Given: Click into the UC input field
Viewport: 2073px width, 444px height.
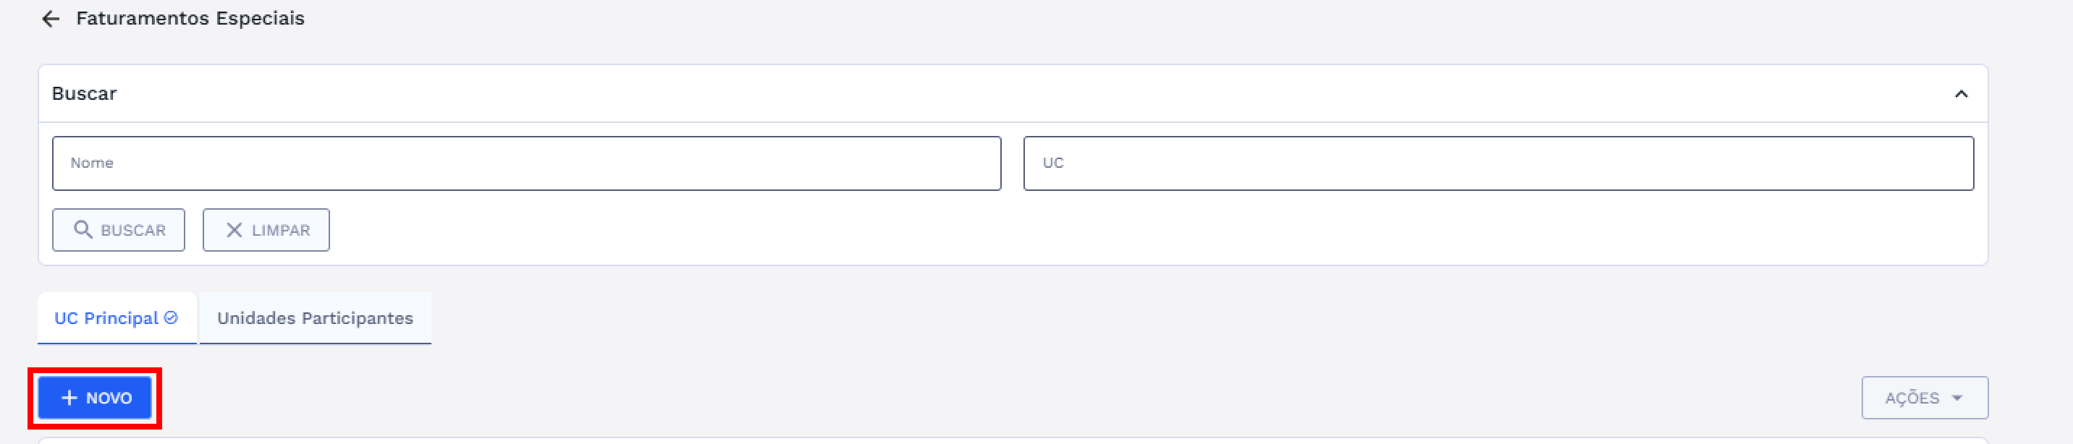Looking at the screenshot, I should click(x=1498, y=163).
